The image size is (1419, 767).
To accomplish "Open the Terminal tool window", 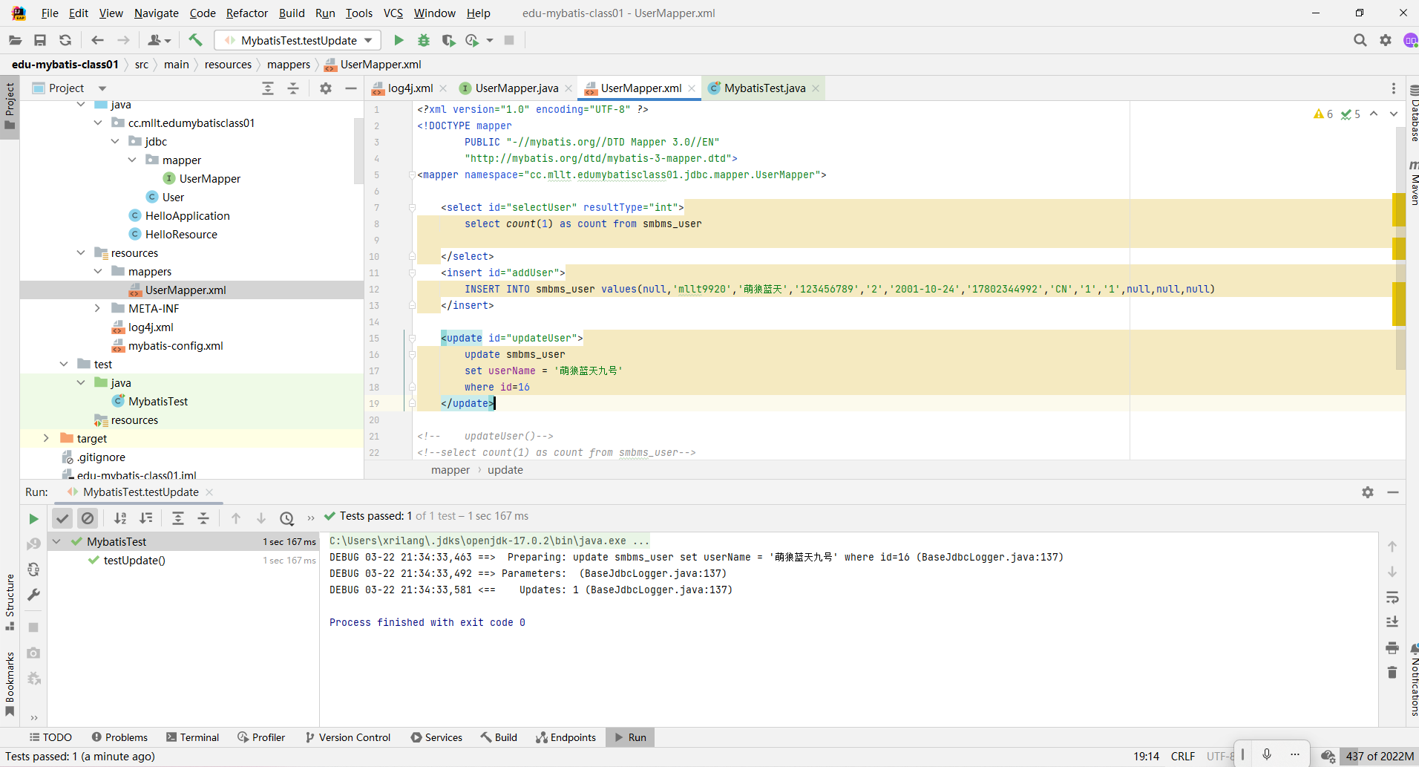I will (x=193, y=737).
